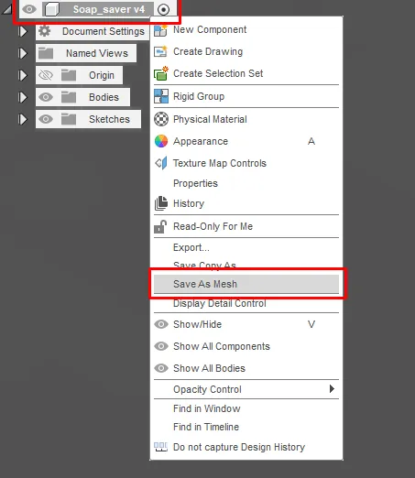Expand the Sketches node
This screenshot has height=478, width=415.
pos(23,119)
